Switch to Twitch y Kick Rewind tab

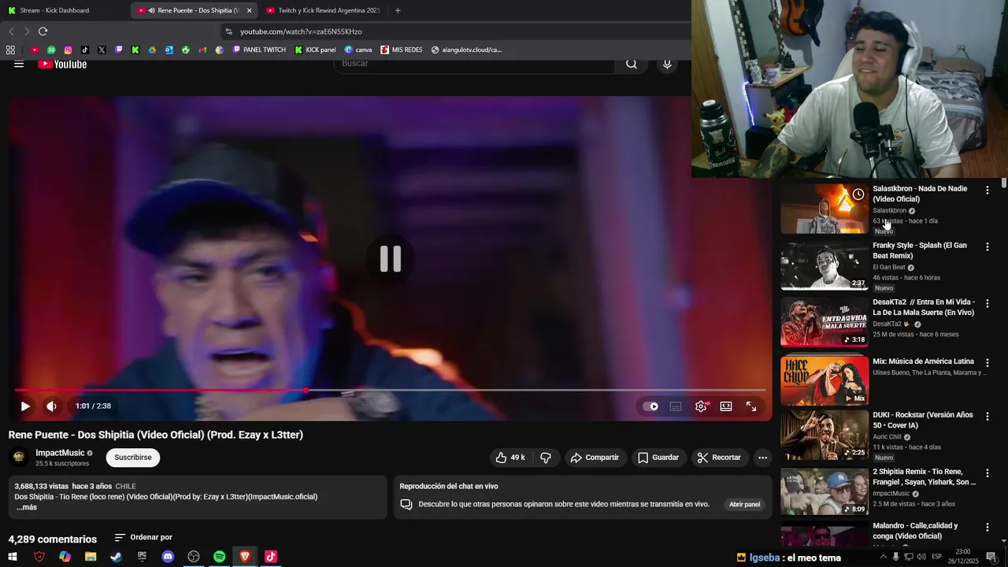point(323,10)
